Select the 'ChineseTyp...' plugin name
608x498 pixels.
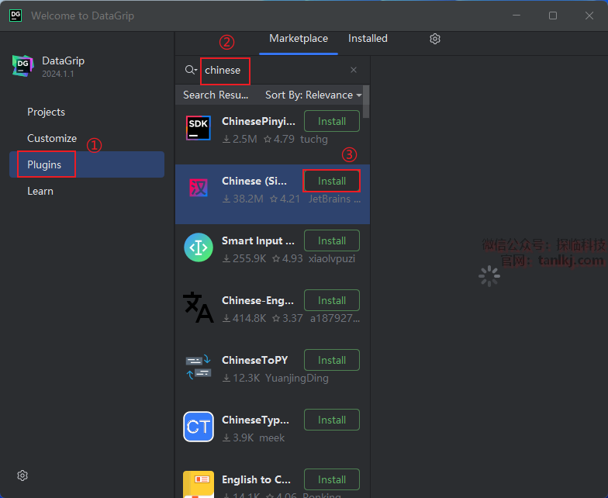[x=255, y=420]
